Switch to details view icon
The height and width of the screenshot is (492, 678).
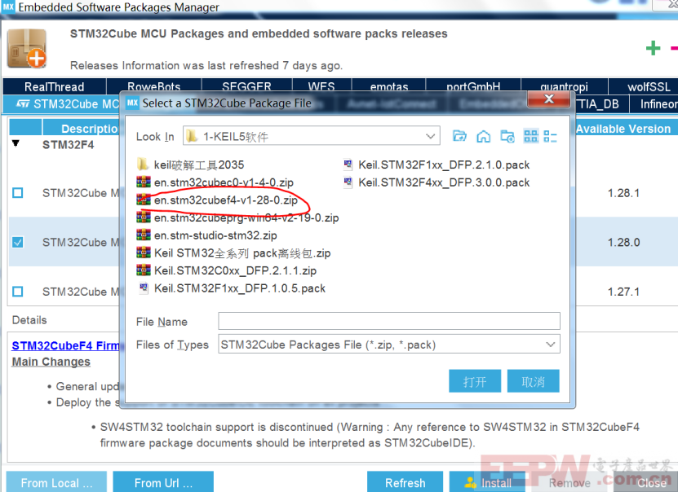551,136
